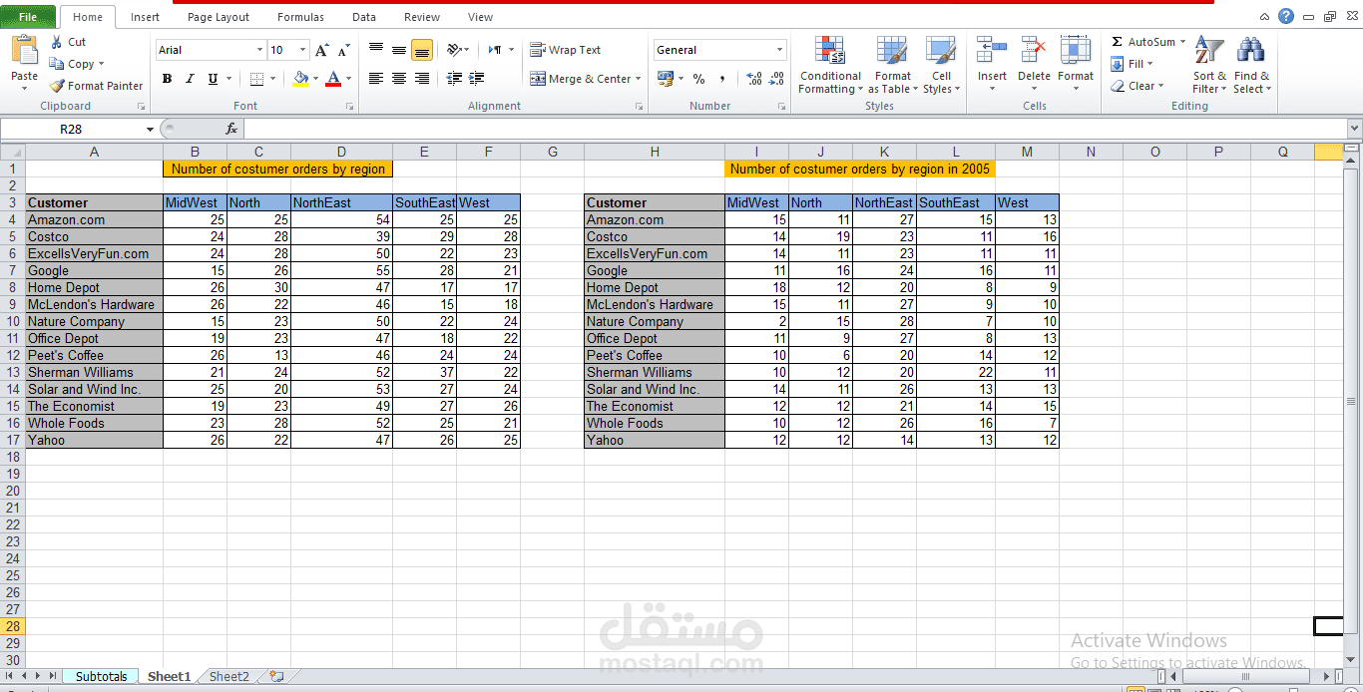
Task: Click AutoSum button
Action: coord(1142,42)
